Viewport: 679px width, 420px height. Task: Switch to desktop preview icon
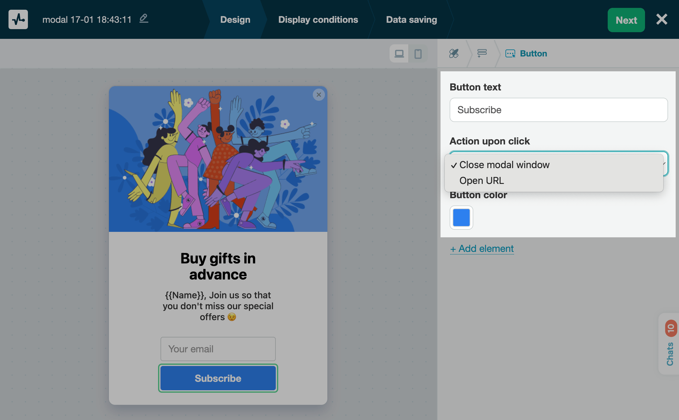click(399, 54)
